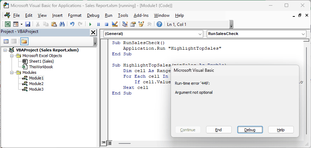The height and width of the screenshot is (148, 311).
Task: Open the Insert menu
Action: 57,15
